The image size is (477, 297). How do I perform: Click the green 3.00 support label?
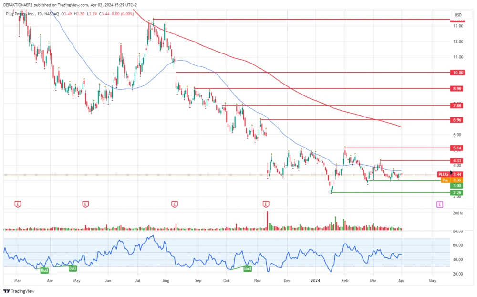[457, 185]
